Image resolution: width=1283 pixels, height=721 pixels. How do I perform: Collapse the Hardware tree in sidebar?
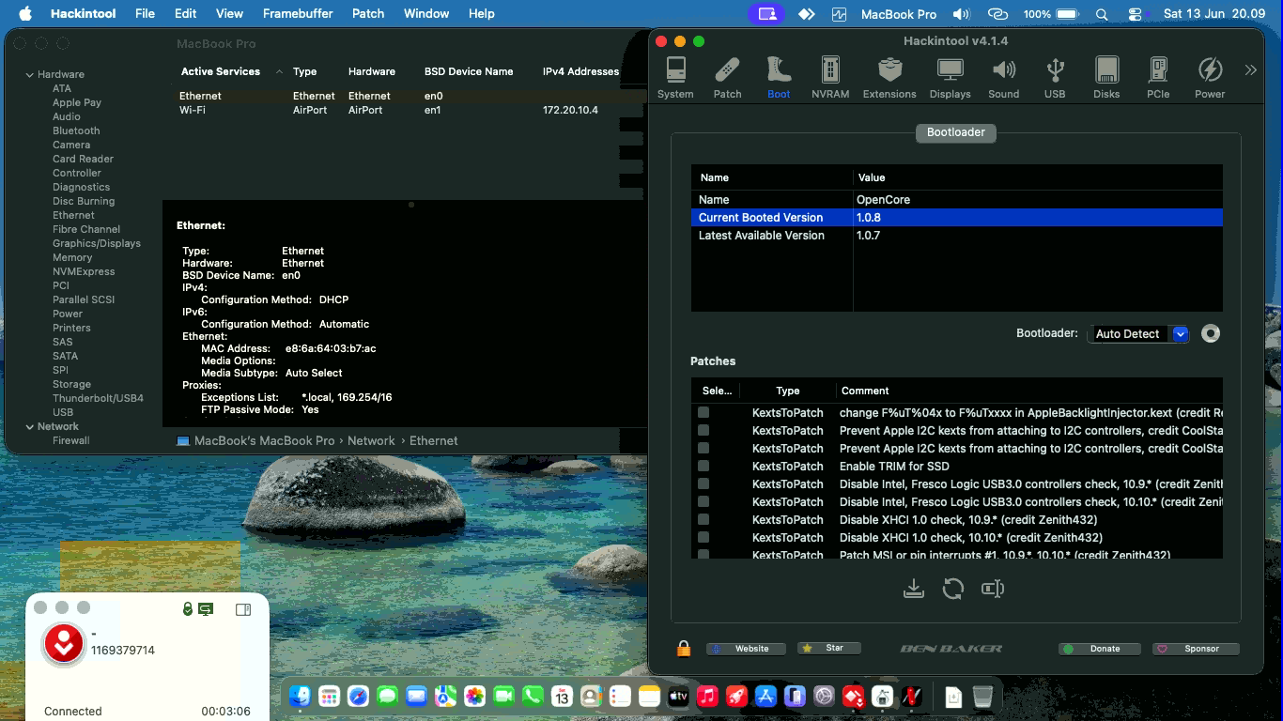(30, 74)
